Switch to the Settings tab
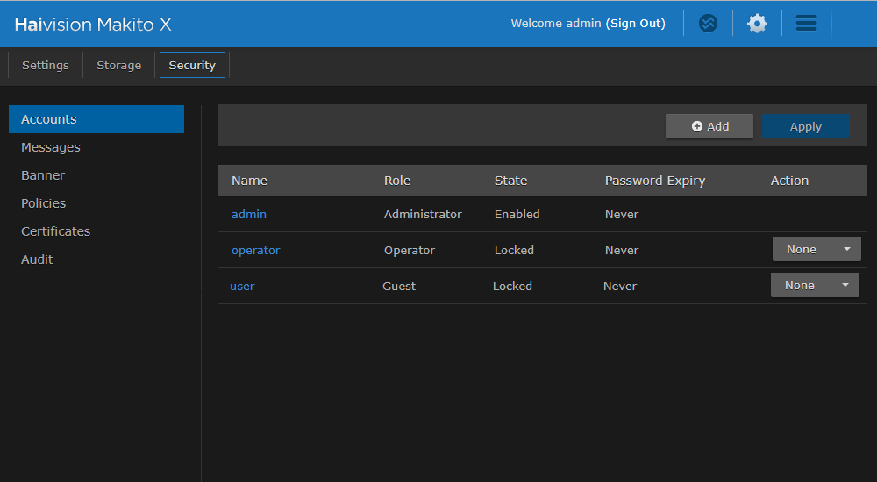Image resolution: width=877 pixels, height=482 pixels. click(46, 66)
